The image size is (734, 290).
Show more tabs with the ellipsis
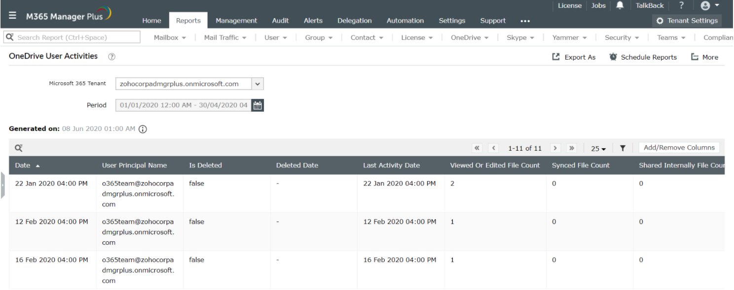(525, 21)
